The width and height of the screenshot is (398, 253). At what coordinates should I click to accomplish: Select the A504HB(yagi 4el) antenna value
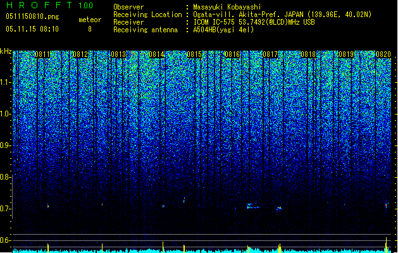[223, 30]
